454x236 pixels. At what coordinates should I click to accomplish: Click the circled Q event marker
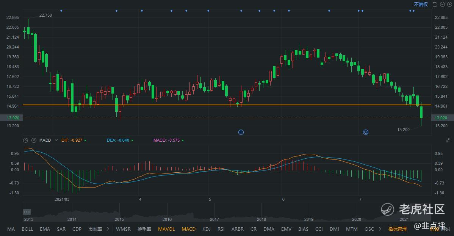point(366,132)
